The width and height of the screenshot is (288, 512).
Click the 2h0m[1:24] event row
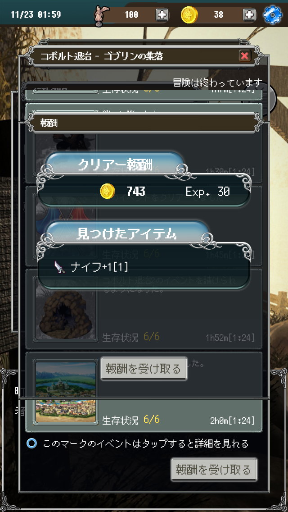coord(144,392)
